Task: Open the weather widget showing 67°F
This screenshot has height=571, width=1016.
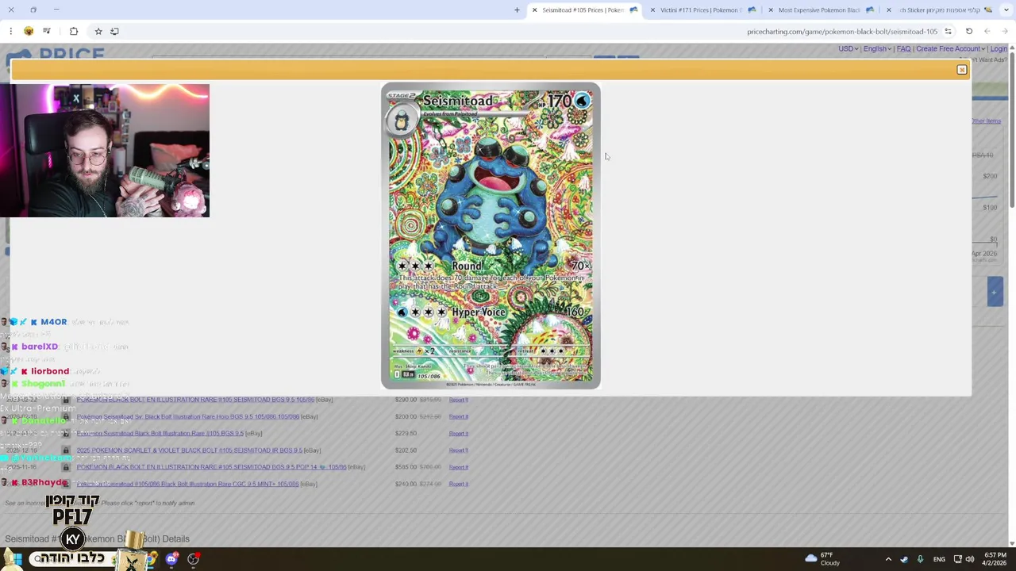Action: click(x=822, y=559)
